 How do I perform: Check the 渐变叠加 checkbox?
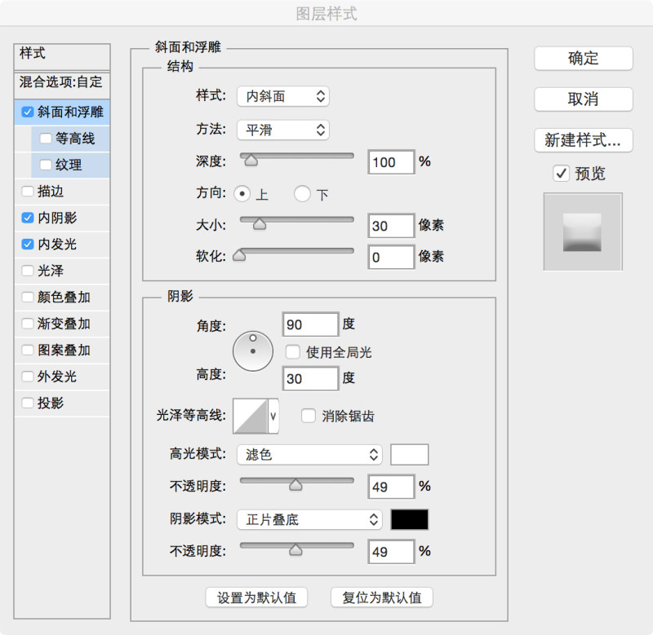pyautogui.click(x=28, y=324)
